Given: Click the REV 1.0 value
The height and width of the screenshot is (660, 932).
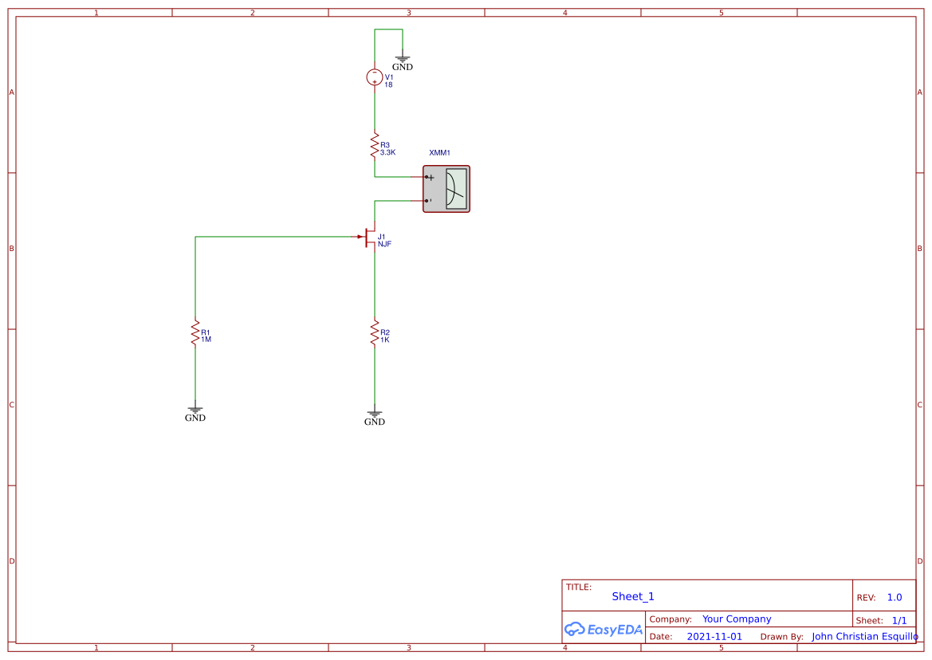Looking at the screenshot, I should [x=895, y=598].
